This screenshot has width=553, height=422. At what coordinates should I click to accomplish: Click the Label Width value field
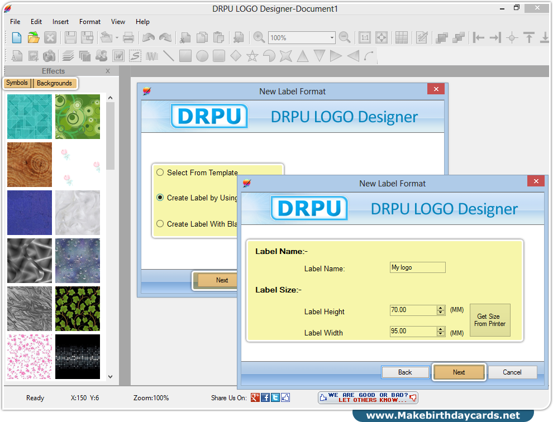pos(413,331)
